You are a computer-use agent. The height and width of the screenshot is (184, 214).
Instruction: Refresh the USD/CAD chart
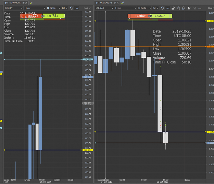click(x=162, y=8)
